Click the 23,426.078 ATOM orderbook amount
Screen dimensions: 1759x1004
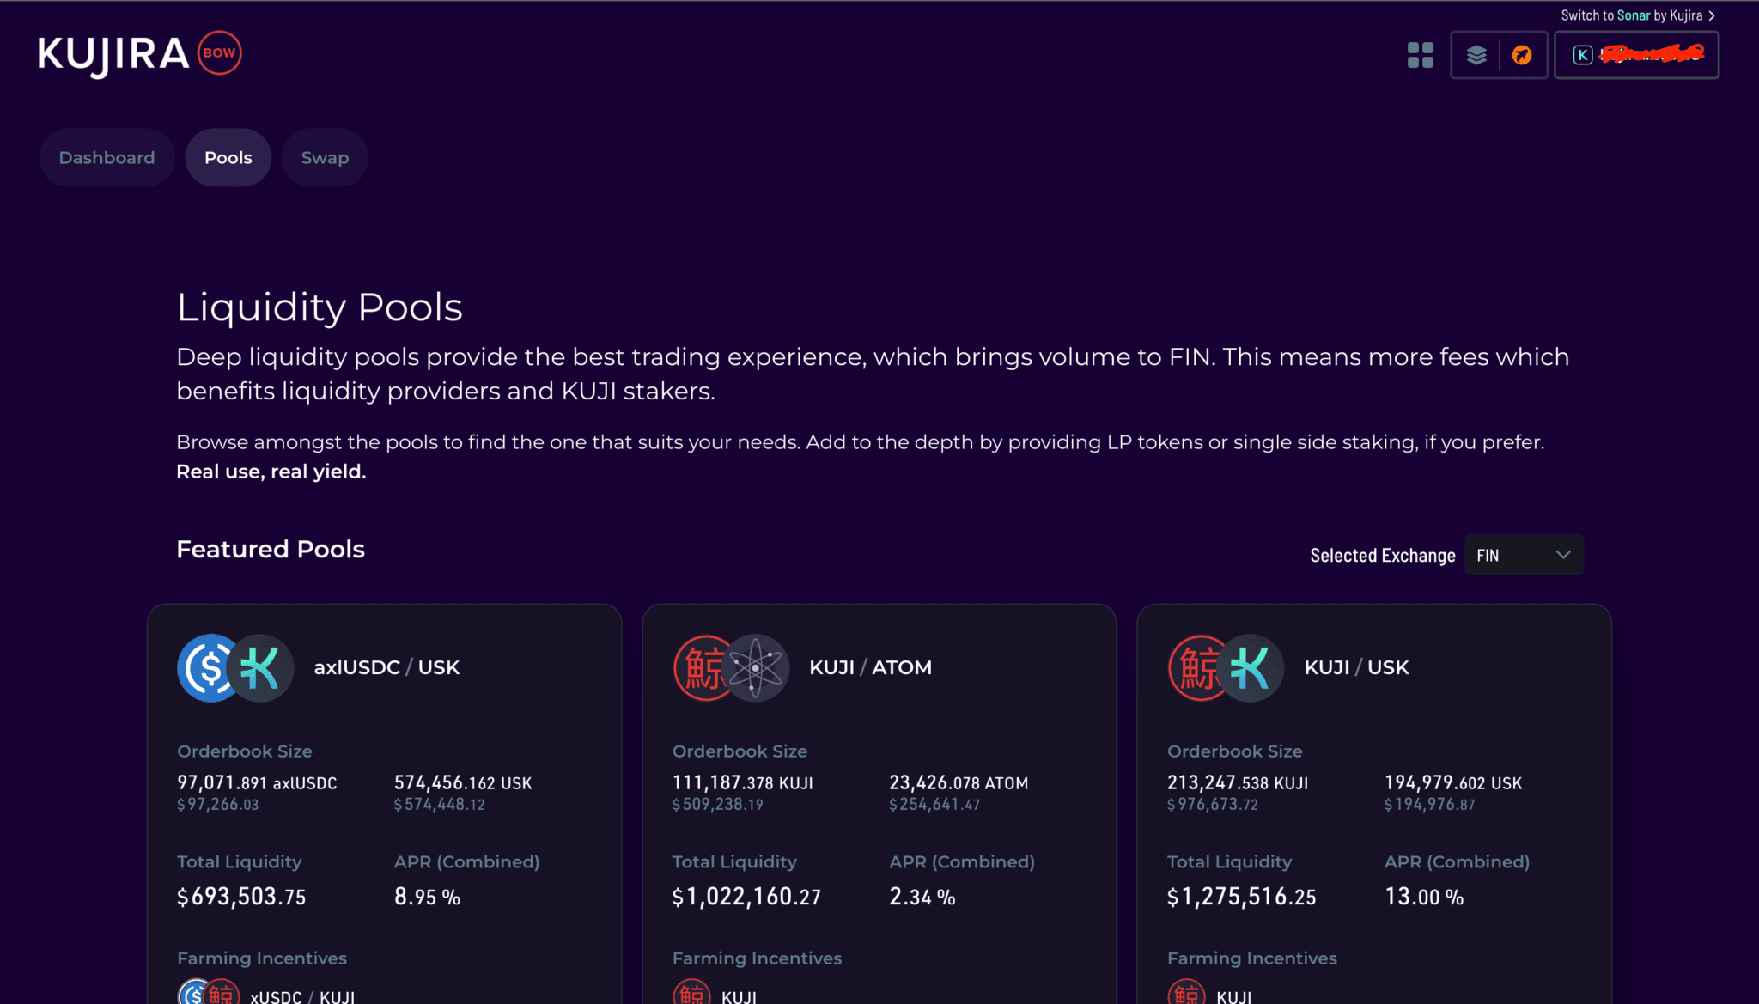[x=959, y=782]
